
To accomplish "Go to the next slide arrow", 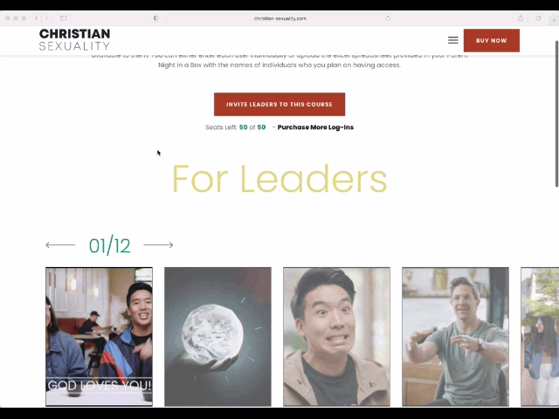I will tap(158, 244).
